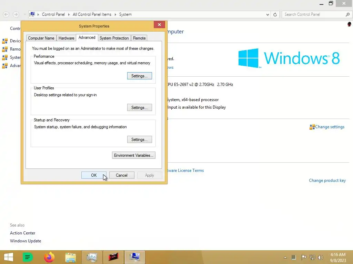Switch to Computer Name tab
353x264 pixels.
click(41, 38)
